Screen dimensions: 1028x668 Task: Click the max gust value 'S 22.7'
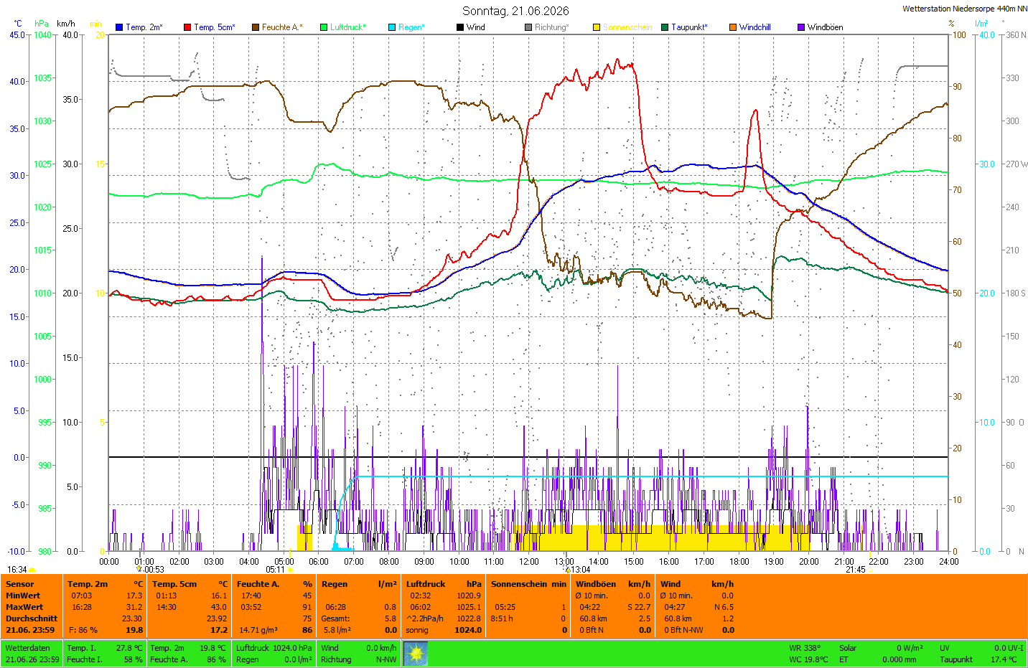tap(639, 607)
